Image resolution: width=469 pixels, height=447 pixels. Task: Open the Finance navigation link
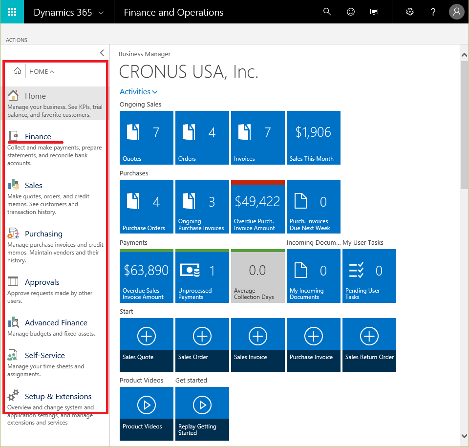pyautogui.click(x=38, y=136)
